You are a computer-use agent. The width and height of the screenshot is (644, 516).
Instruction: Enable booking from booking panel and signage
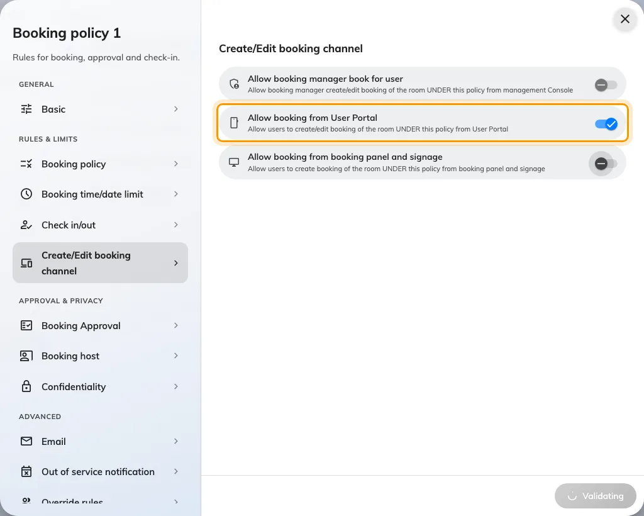(x=606, y=164)
